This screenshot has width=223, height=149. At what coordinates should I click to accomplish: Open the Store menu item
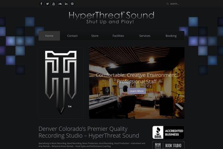coord(95,36)
